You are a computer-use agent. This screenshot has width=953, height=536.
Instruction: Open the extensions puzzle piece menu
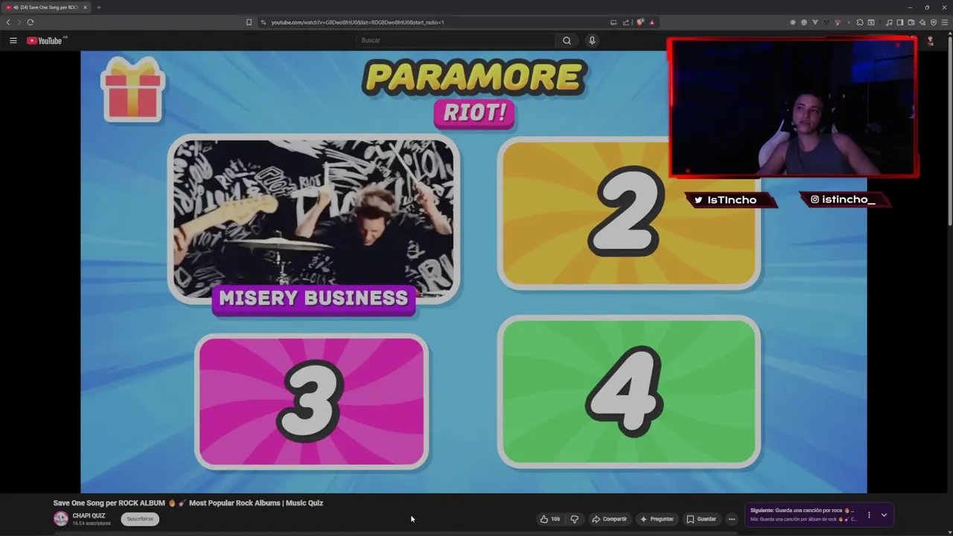860,22
